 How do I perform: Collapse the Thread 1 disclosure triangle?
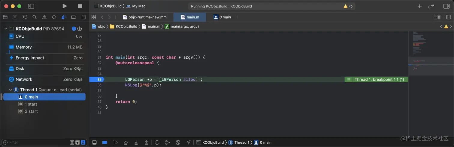point(11,90)
